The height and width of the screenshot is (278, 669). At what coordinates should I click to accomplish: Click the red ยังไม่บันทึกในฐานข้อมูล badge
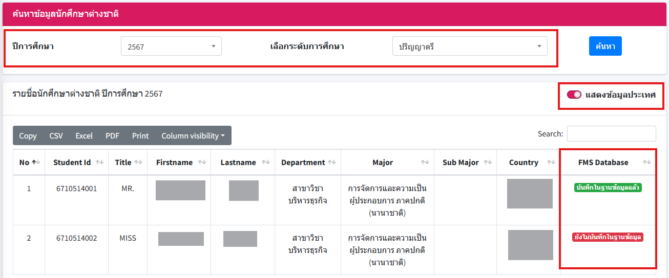click(x=608, y=237)
